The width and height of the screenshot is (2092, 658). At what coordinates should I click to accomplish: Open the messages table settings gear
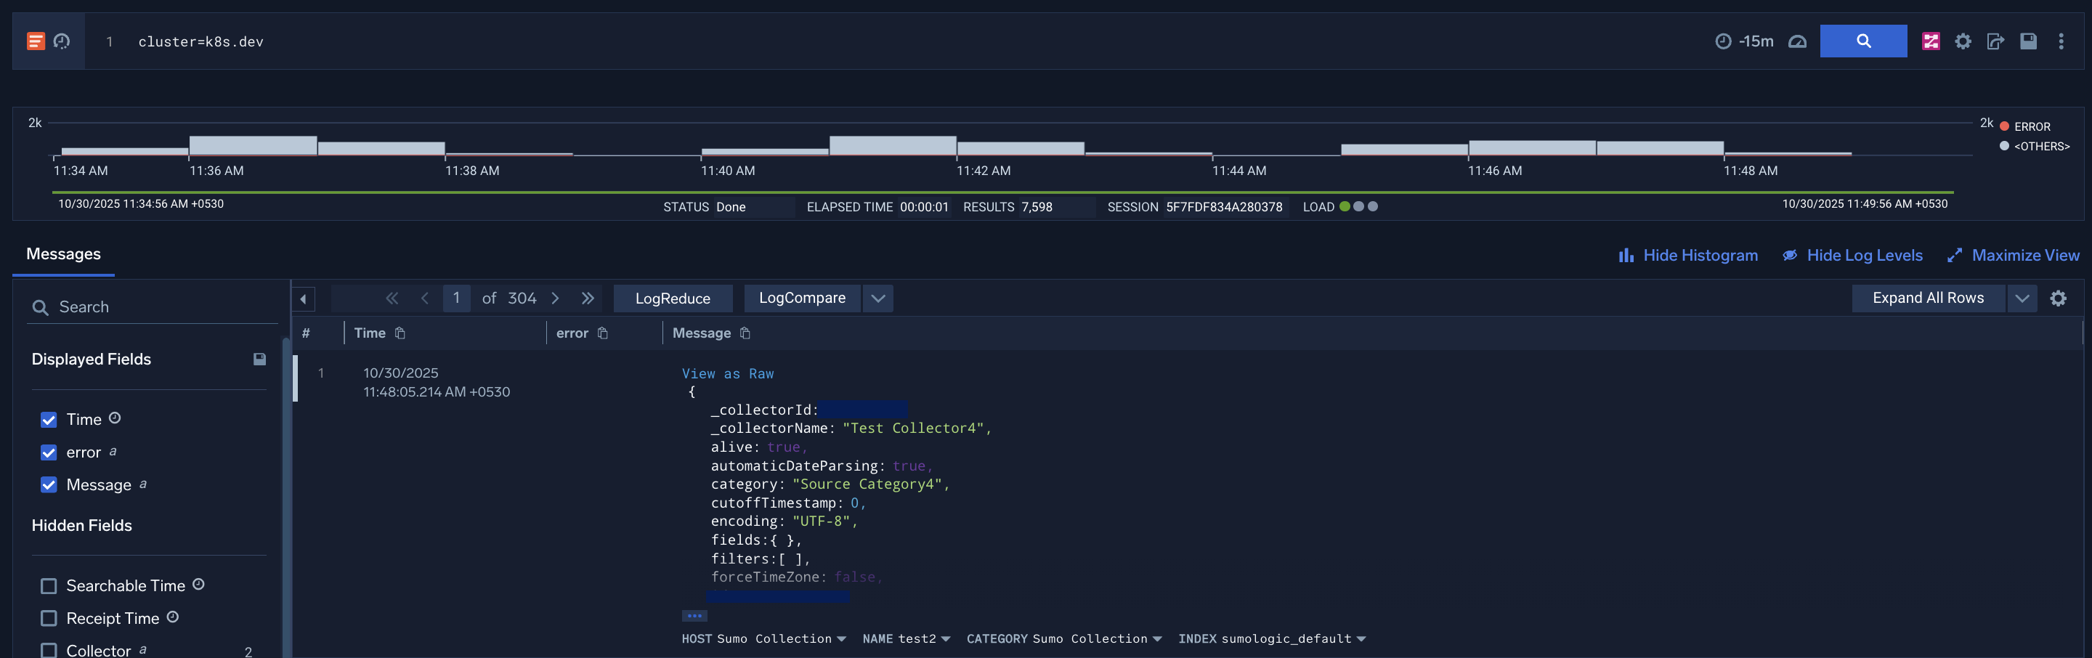pyautogui.click(x=2058, y=298)
